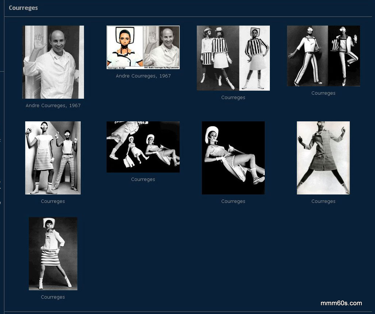Click Courreges caption below the reclining model photo

[x=233, y=201]
